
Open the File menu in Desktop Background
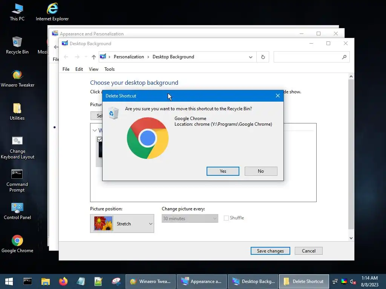point(66,69)
